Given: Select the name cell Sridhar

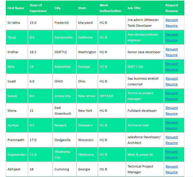Looking at the screenshot, I should (x=17, y=52).
